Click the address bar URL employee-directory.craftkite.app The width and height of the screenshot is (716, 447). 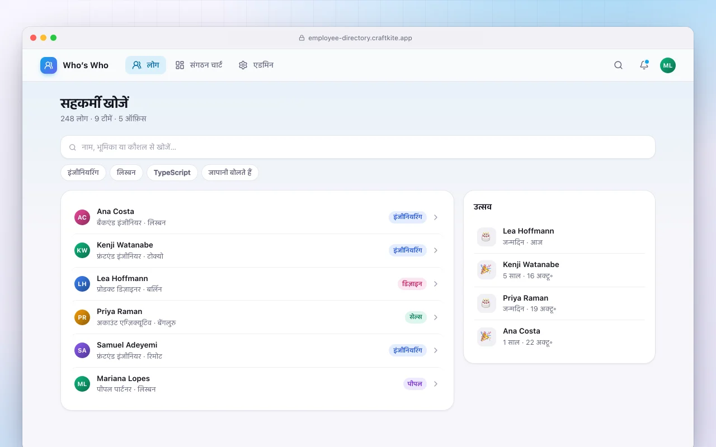(360, 38)
